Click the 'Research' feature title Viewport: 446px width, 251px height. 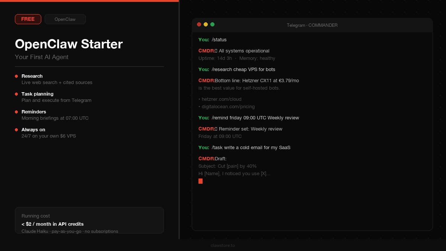click(32, 76)
